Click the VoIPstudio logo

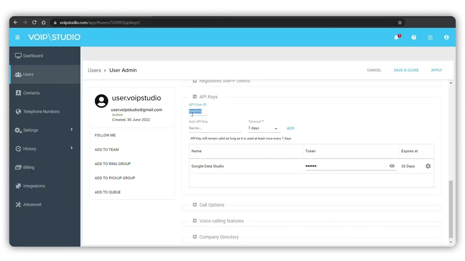point(54,37)
